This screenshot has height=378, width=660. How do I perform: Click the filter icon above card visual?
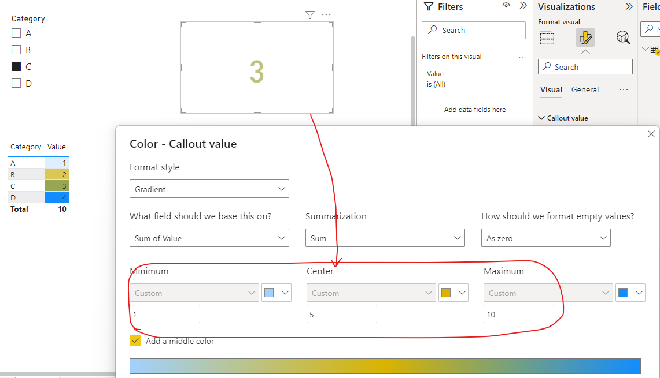pos(310,15)
